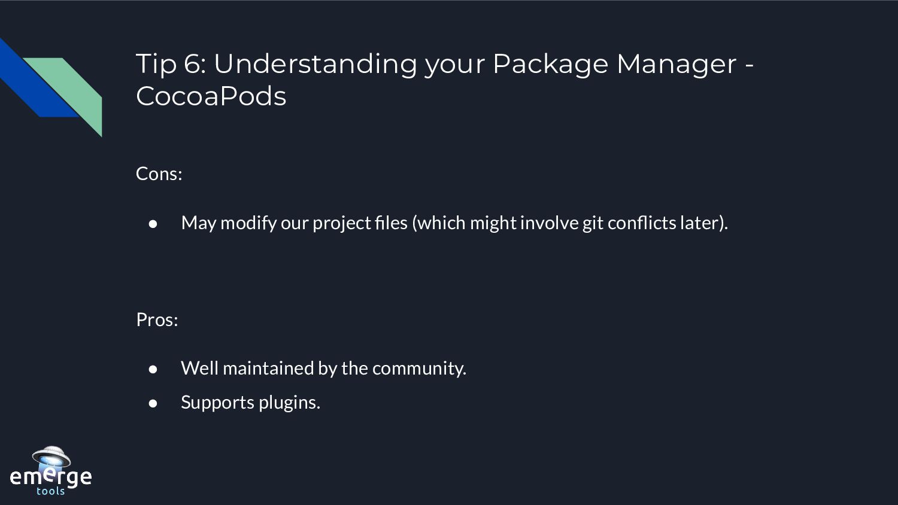Screen dimensions: 898x505
Task: Click "Package Manager" in the slide title
Action: coord(614,65)
